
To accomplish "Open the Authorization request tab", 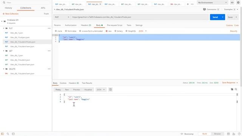I will (71, 25).
